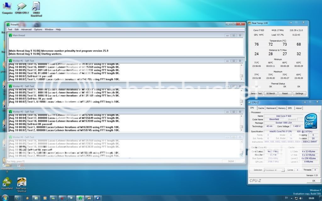Open the Edit menu in Prime95
The image size is (322, 201).
pos(17,30)
